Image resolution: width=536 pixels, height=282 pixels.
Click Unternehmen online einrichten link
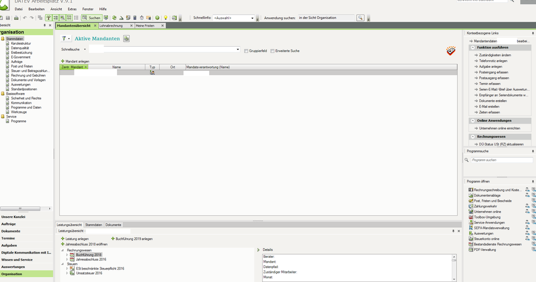[x=500, y=128]
